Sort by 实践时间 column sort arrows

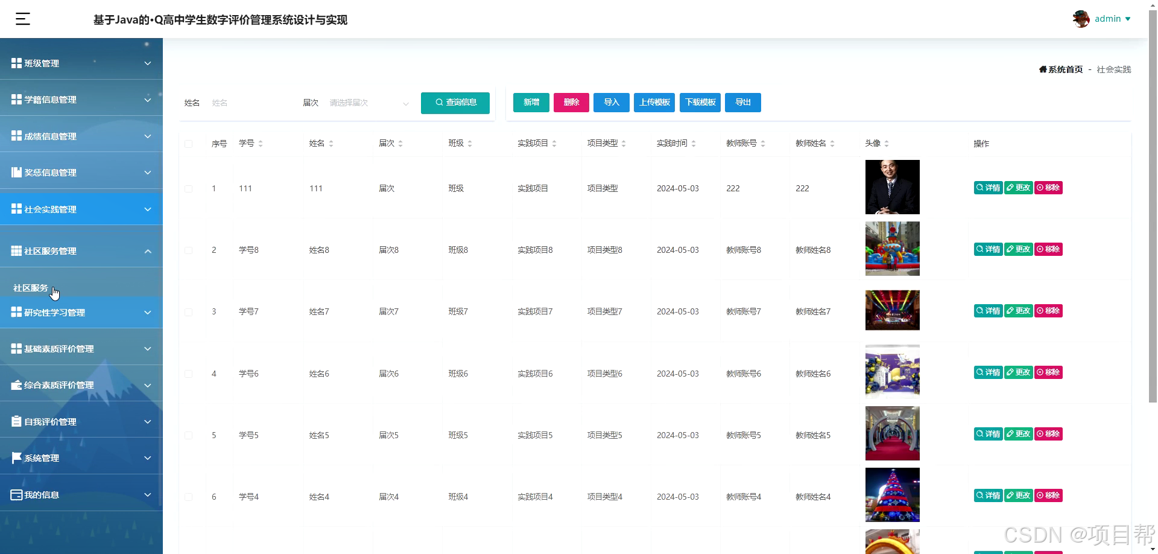point(694,144)
